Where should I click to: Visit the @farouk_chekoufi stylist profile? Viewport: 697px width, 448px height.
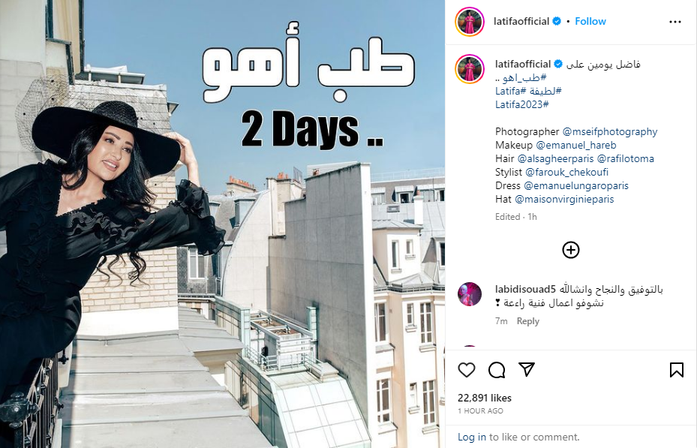click(x=566, y=172)
